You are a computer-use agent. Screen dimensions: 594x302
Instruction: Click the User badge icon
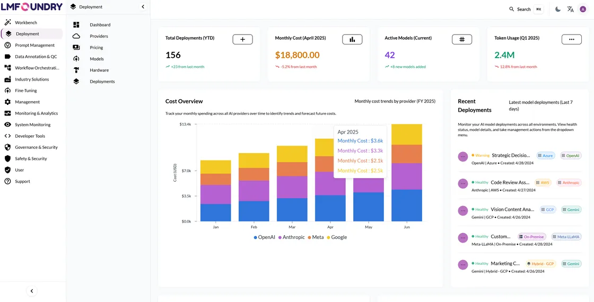point(7,170)
